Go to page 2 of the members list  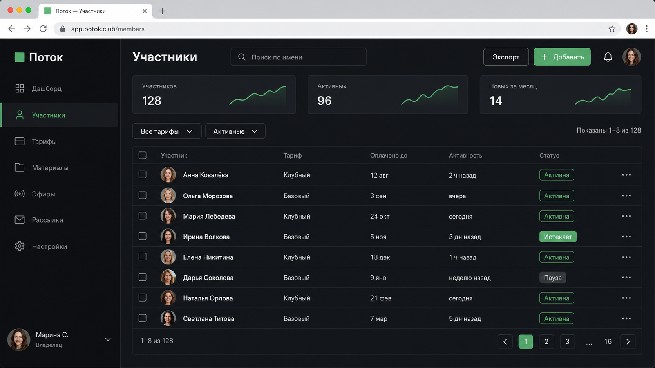point(546,341)
